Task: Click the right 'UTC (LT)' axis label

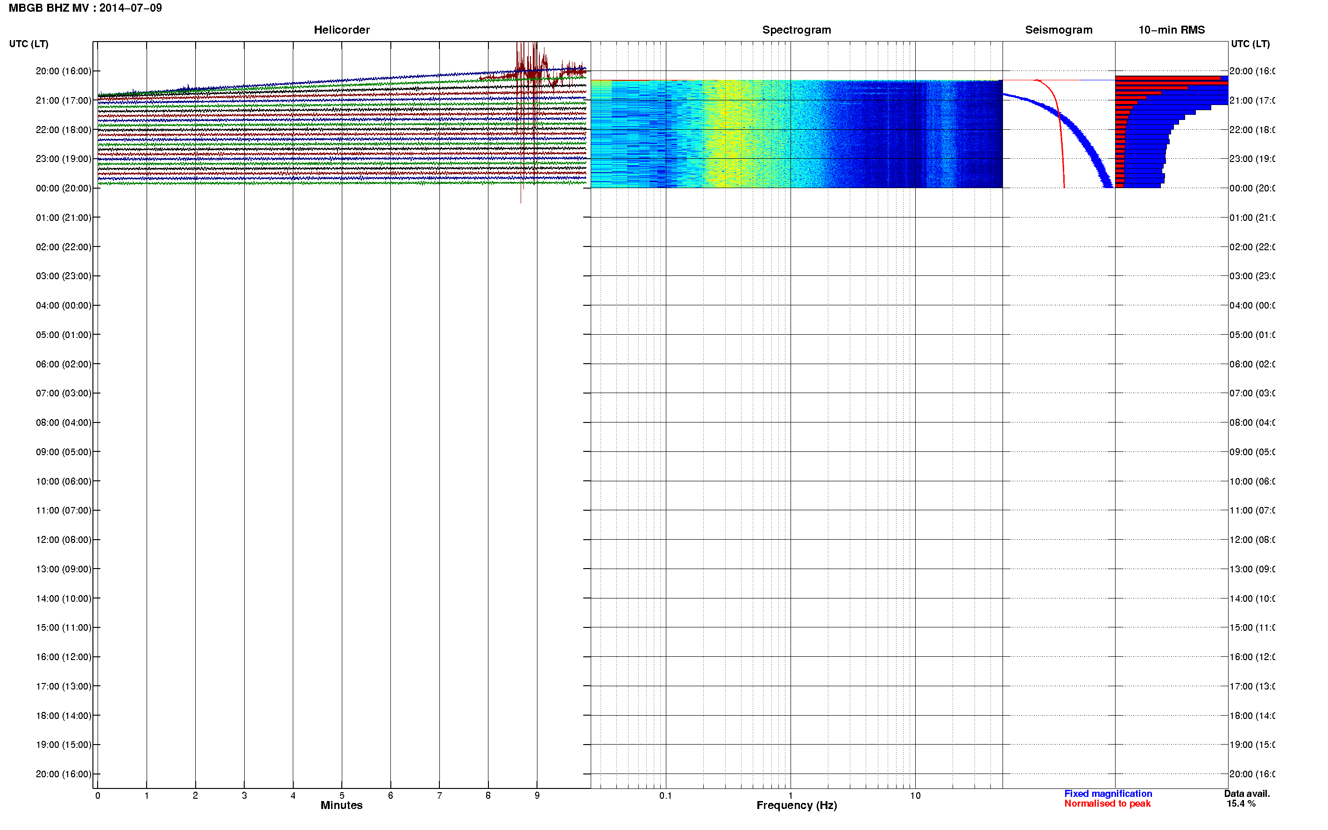Action: (x=1250, y=43)
